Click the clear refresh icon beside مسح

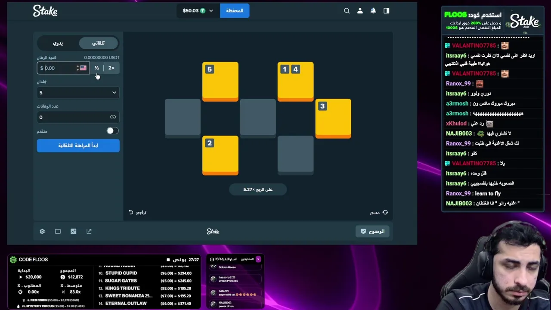(385, 212)
